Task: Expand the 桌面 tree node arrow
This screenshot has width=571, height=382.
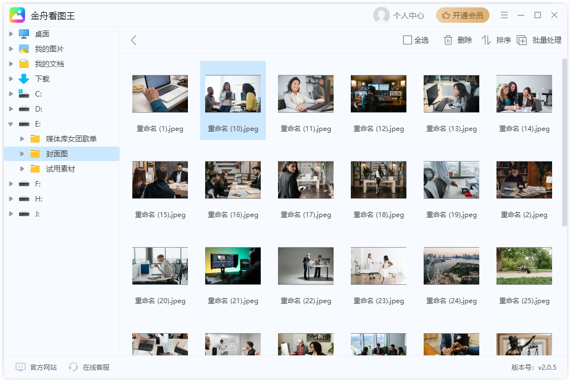Action: coord(11,34)
